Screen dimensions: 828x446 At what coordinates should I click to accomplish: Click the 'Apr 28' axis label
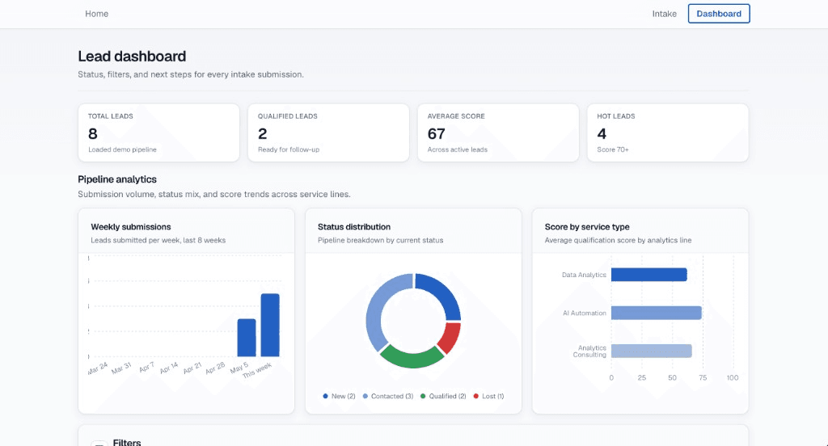tap(215, 368)
